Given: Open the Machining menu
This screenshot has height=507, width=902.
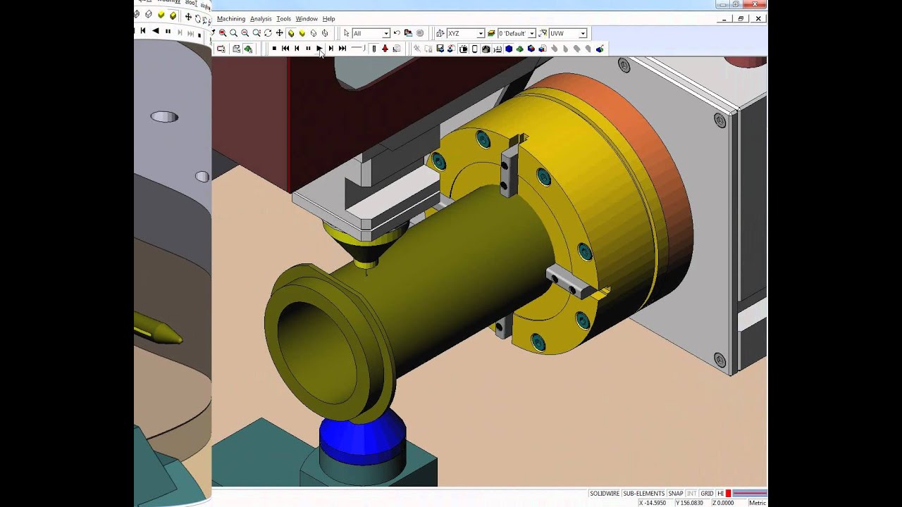Looking at the screenshot, I should (231, 19).
